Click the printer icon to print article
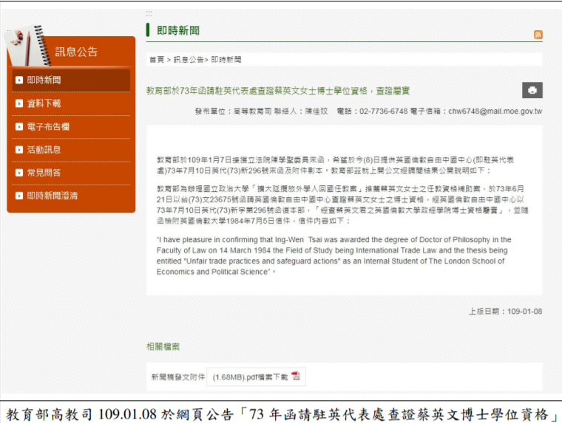 pos(532,90)
